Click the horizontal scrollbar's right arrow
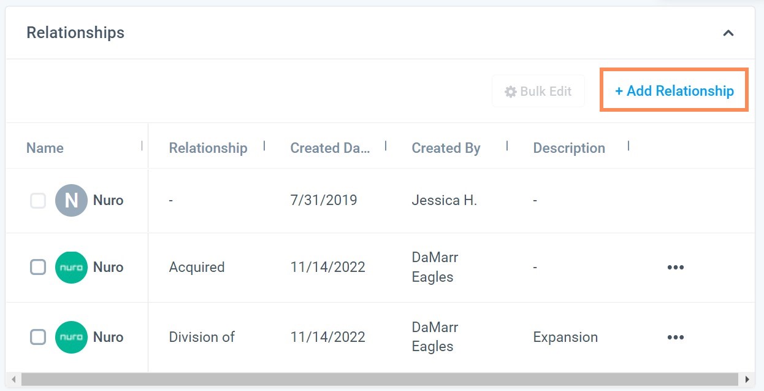 747,379
